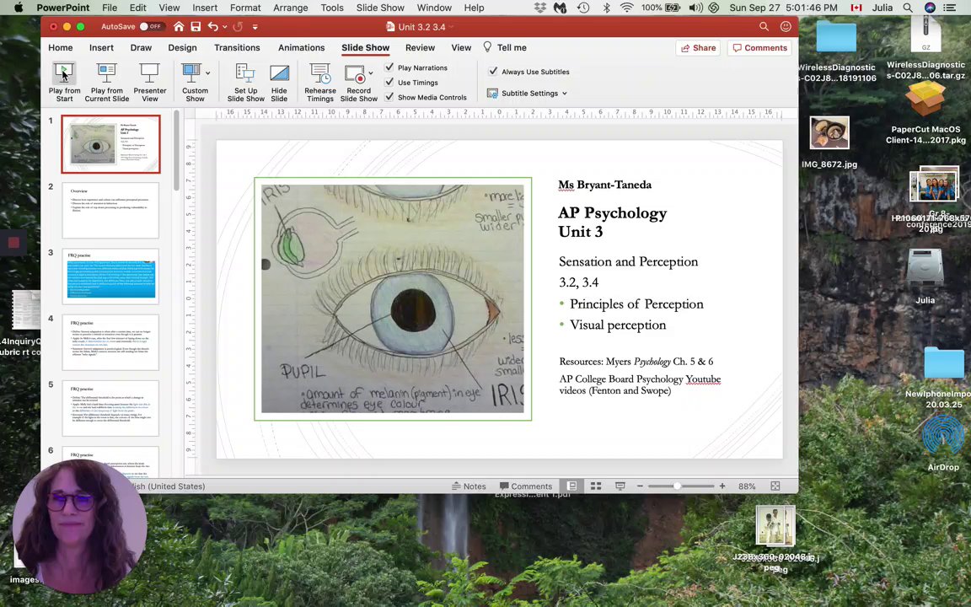
Task: Click Play from Current Slide icon
Action: tap(106, 74)
